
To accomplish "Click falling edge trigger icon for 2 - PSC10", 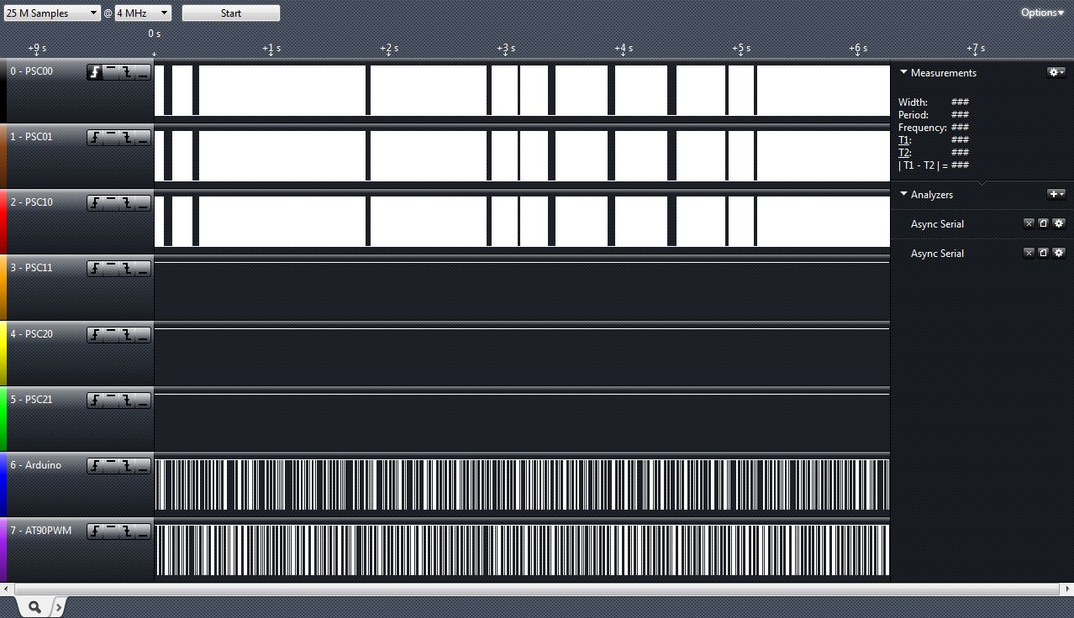I will pos(127,203).
